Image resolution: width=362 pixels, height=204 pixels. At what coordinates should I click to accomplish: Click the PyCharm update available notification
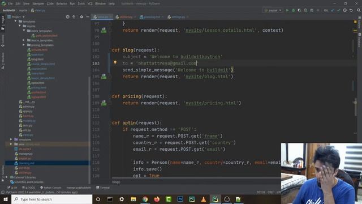tap(42, 192)
